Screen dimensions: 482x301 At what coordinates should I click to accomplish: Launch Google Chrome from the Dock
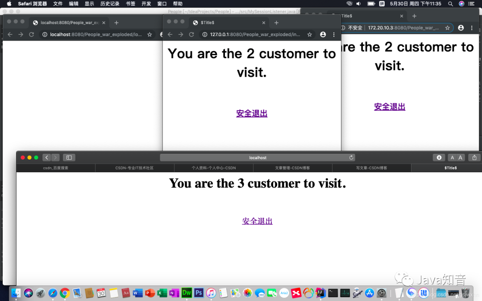click(x=65, y=293)
